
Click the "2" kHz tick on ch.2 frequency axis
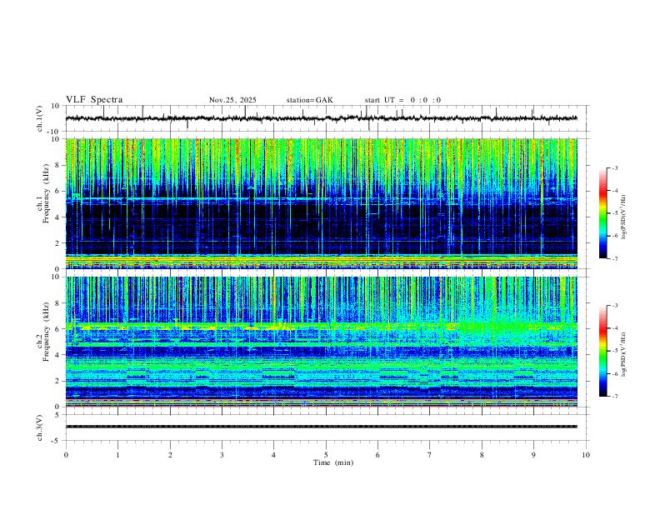(x=58, y=381)
